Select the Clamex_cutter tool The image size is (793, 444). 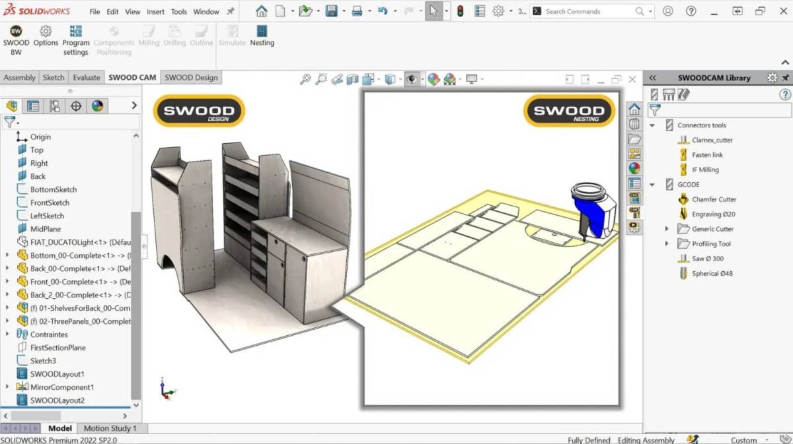coord(712,140)
